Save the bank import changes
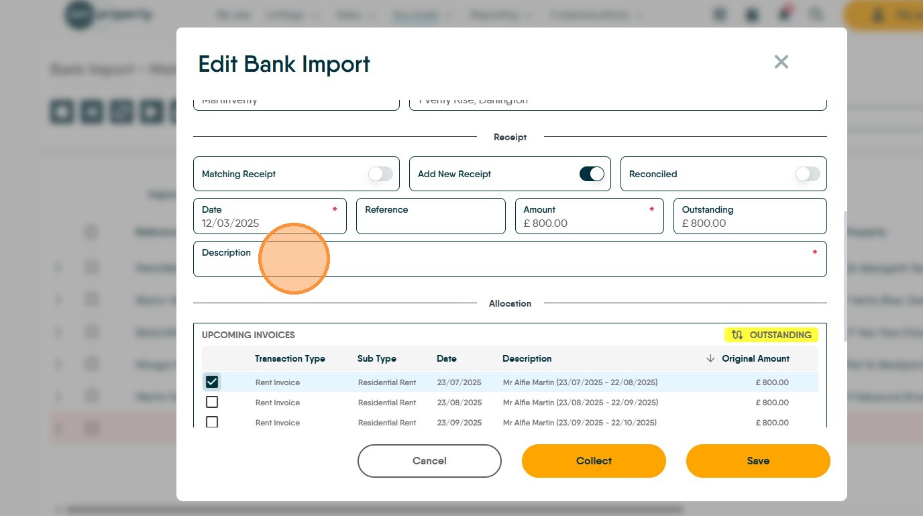The height and width of the screenshot is (516, 923). (x=758, y=461)
